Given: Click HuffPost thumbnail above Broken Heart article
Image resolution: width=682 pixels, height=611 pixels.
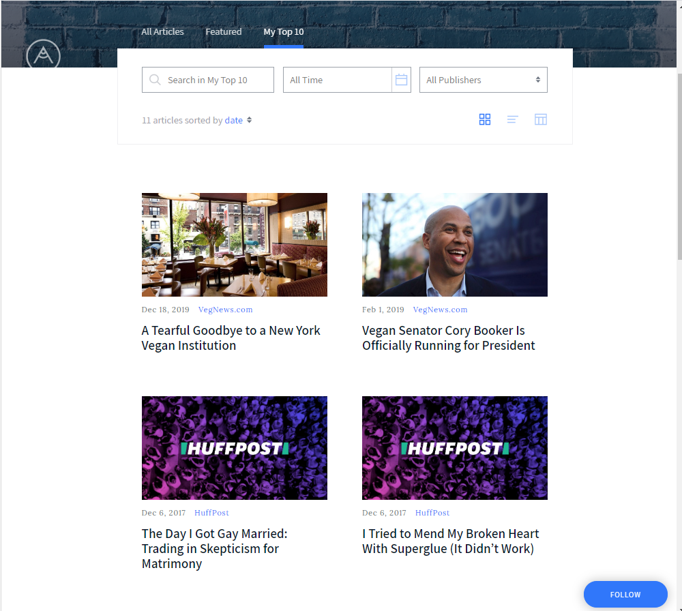Looking at the screenshot, I should (454, 448).
